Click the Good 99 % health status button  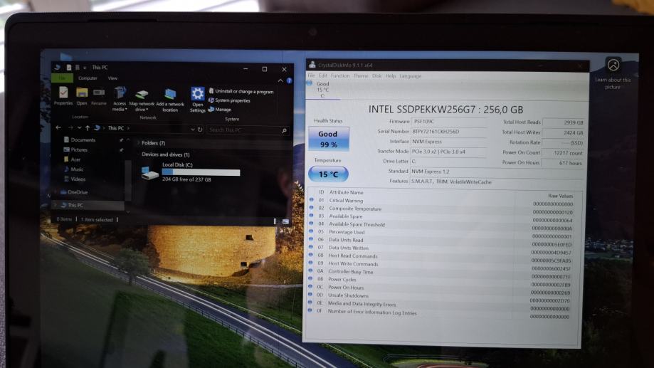click(x=329, y=139)
